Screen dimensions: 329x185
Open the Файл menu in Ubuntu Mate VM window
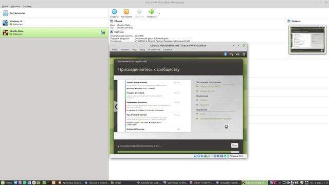(x=115, y=50)
